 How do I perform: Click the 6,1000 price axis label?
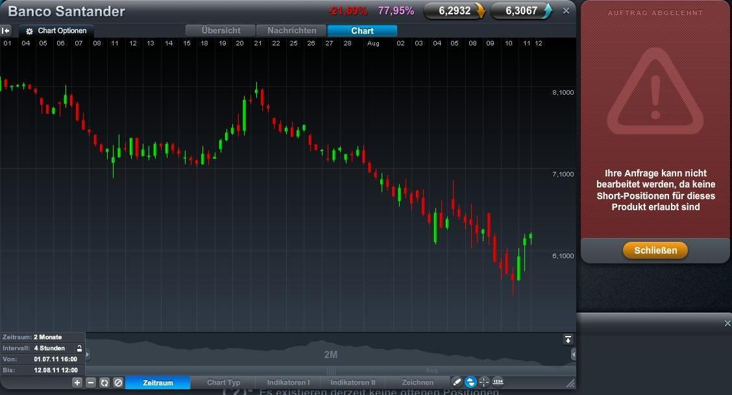[x=563, y=256]
